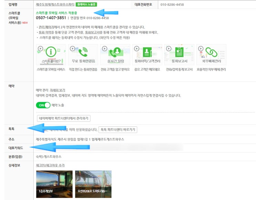The image size is (256, 200).
Task: Click the 전화 고객을 알고 받아요 caption
Action: coord(115,70)
